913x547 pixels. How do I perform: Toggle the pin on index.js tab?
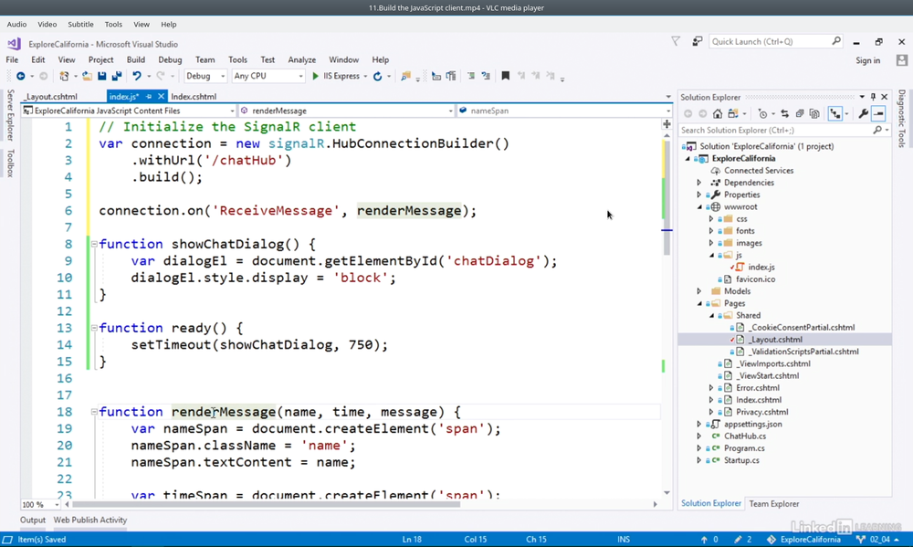149,97
